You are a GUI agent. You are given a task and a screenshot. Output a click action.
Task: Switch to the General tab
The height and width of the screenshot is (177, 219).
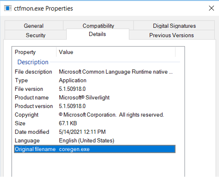pyautogui.click(x=34, y=26)
